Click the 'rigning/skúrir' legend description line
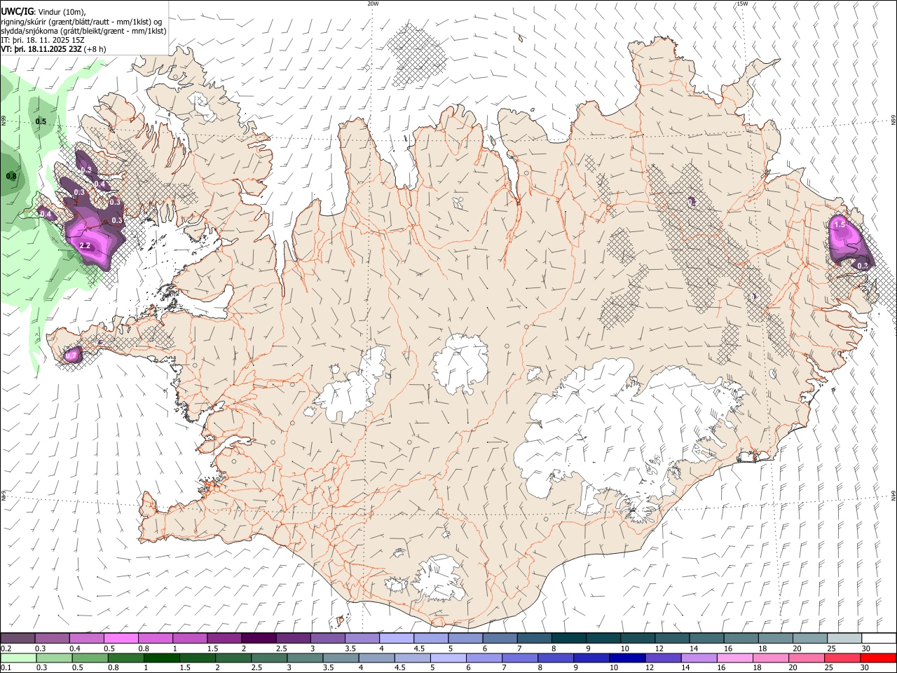 [81, 22]
